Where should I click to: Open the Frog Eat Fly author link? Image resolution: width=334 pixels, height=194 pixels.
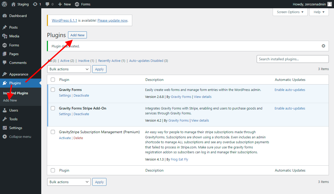179,159
